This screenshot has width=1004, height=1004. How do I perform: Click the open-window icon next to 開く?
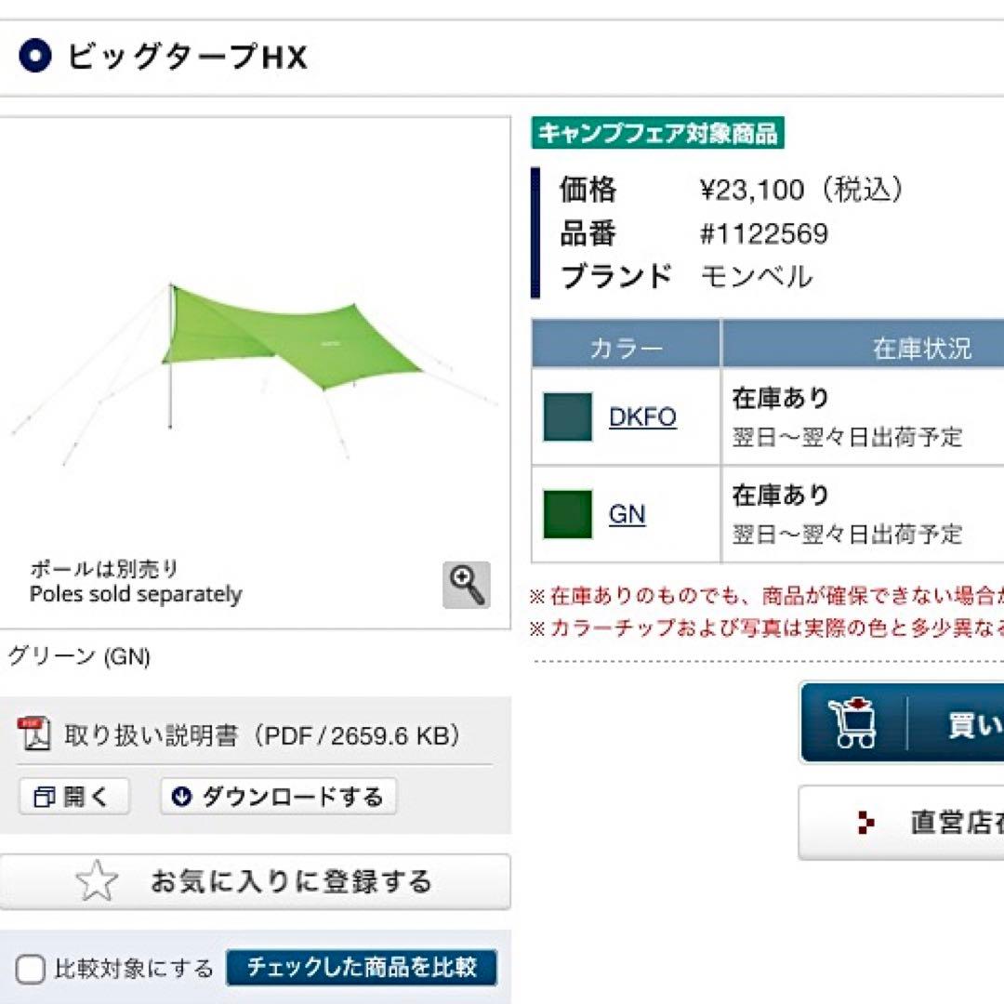pos(45,797)
